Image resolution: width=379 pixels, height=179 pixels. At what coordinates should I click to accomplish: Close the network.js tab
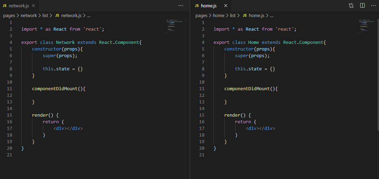33,6
